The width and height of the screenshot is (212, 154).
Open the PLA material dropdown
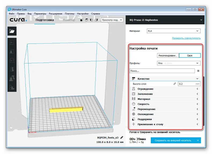[x=174, y=31]
